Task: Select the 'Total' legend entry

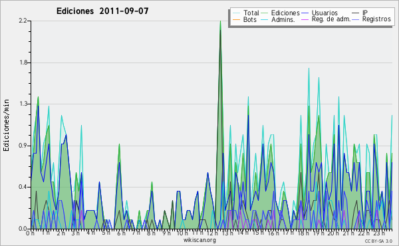Action: coord(251,13)
